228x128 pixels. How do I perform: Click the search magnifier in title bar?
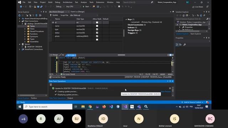tap(152, 2)
